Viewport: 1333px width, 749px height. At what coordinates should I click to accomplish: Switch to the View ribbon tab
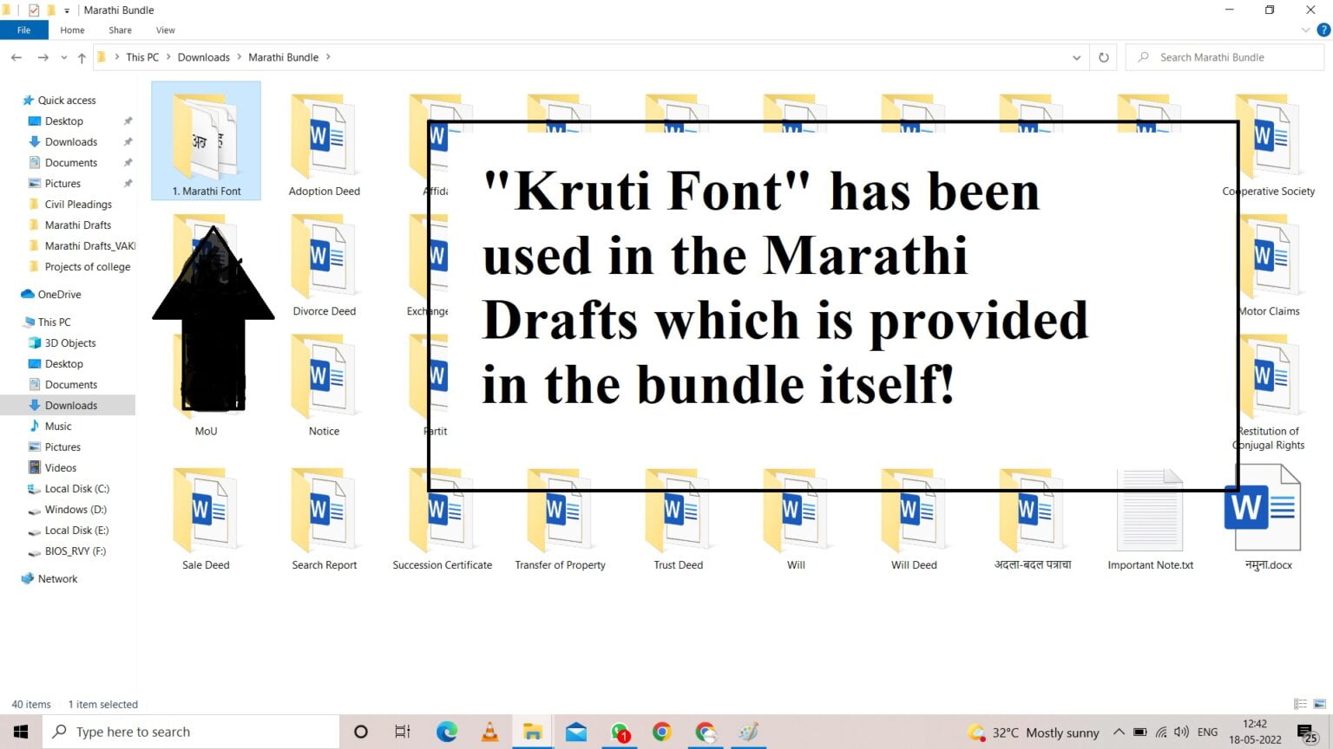(x=165, y=29)
